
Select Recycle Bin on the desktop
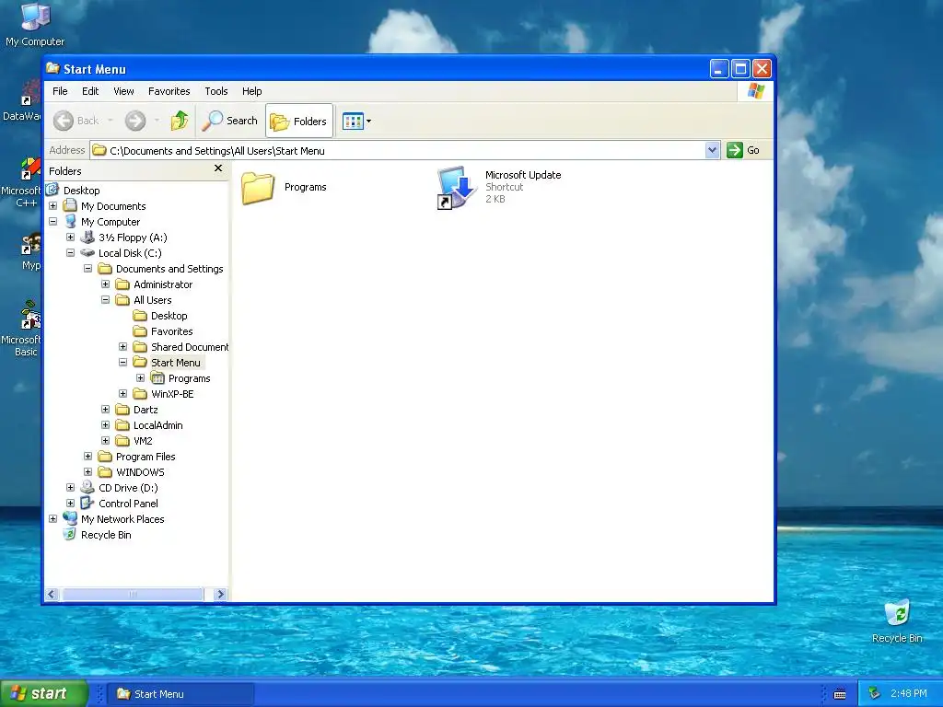click(x=897, y=621)
